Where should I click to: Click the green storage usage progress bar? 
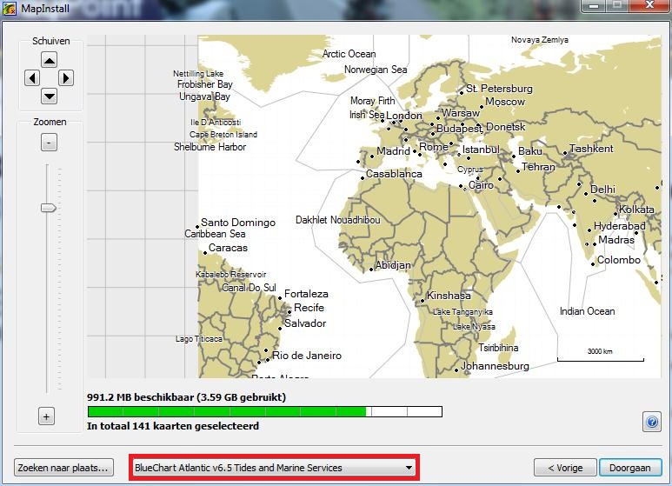pos(264,411)
